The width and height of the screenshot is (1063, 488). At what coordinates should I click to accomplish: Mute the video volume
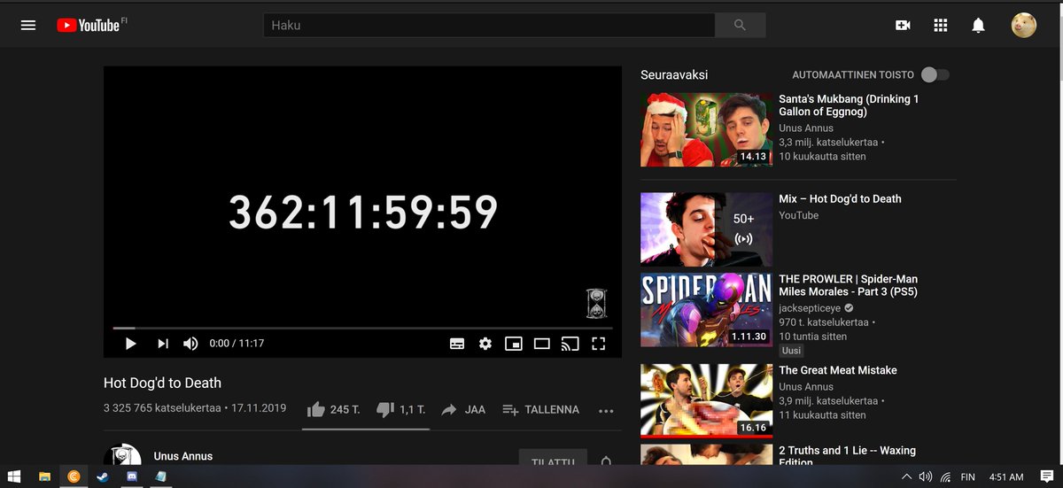click(190, 344)
